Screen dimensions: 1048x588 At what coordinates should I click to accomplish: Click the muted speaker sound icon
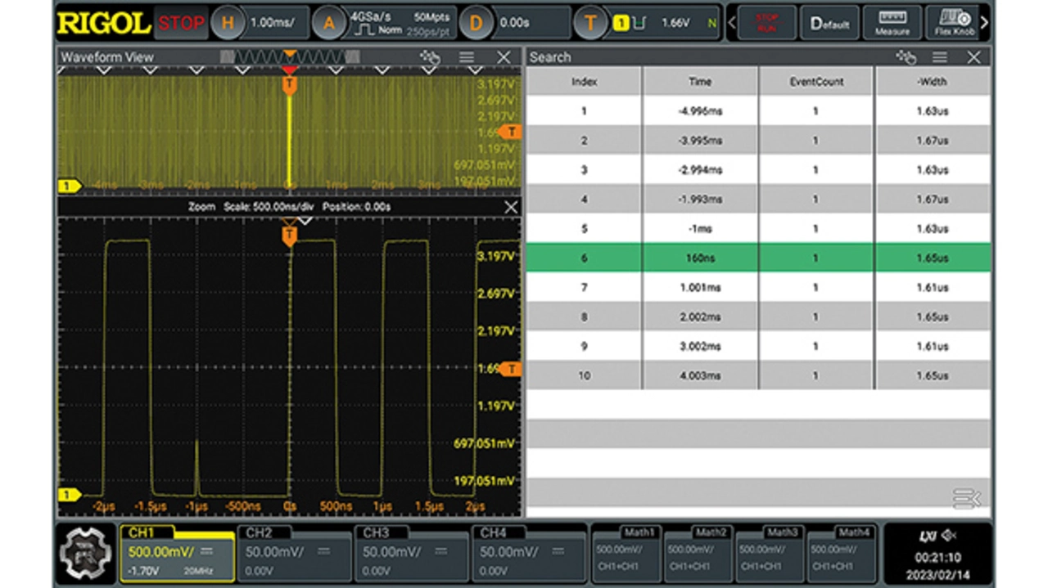949,536
